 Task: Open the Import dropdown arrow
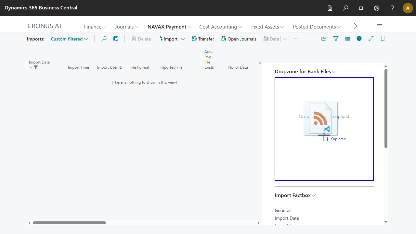click(x=183, y=39)
